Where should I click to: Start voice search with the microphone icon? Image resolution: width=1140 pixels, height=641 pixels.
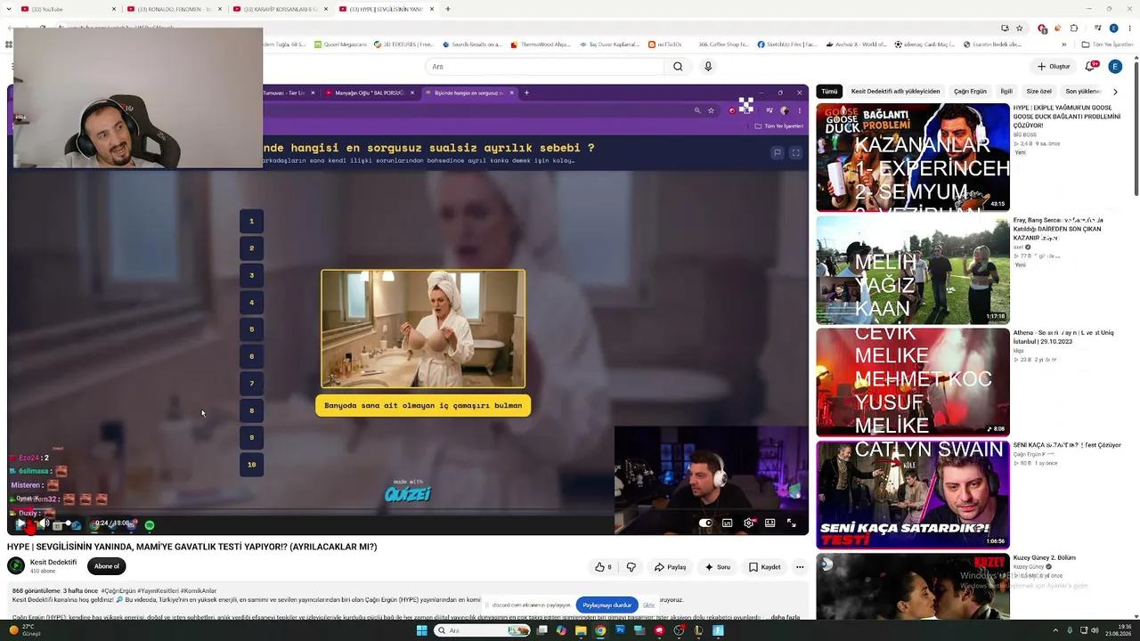(708, 67)
